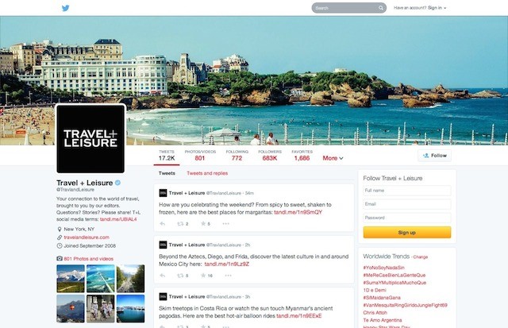Open the travelandleisure.com website link
508x328 pixels.
coord(87,237)
